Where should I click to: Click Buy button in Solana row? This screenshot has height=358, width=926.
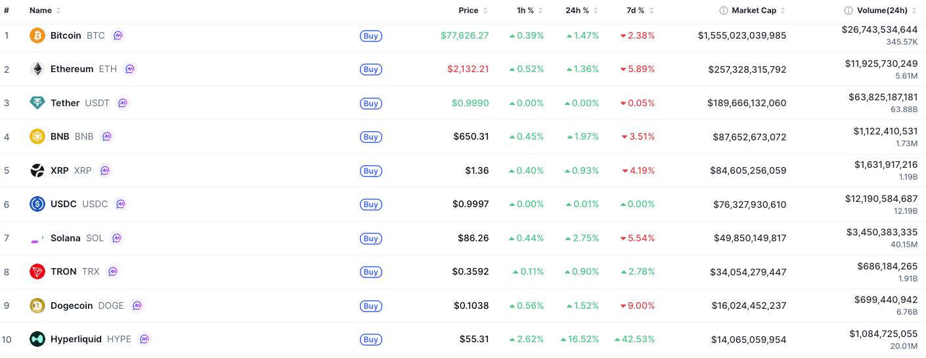pyautogui.click(x=371, y=239)
